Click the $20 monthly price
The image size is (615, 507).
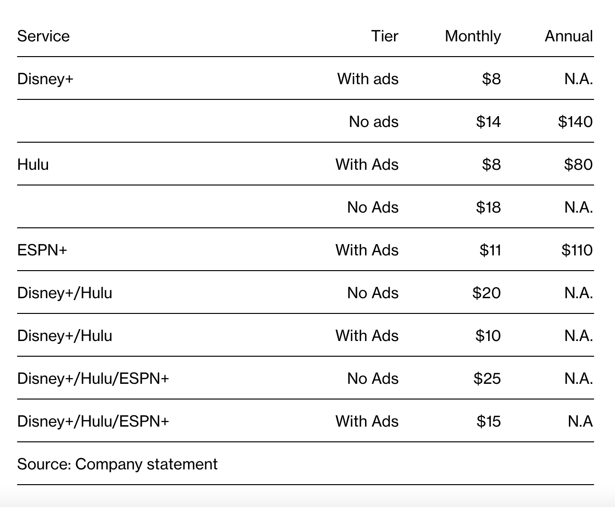[486, 293]
